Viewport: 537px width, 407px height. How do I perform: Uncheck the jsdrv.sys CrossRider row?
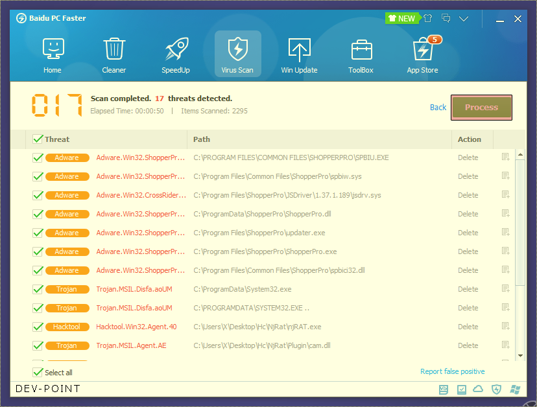pos(38,195)
